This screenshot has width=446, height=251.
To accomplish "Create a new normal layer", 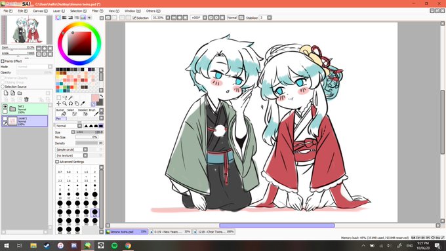I will [6, 93].
